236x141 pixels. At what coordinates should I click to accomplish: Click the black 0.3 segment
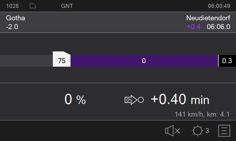tap(227, 61)
